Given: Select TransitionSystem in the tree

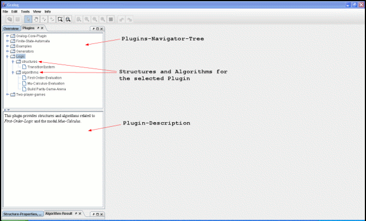Looking at the screenshot, I should (41, 67).
